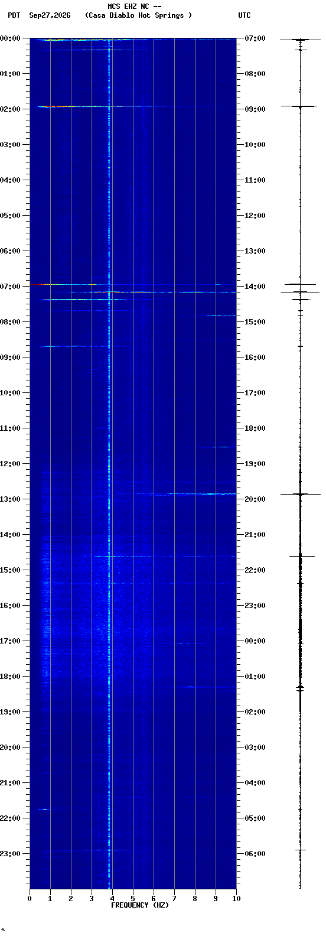Image resolution: width=326 pixels, height=936 pixels.
Task: Select the 21:00 label on the PDT axis
Action: pyautogui.click(x=9, y=783)
